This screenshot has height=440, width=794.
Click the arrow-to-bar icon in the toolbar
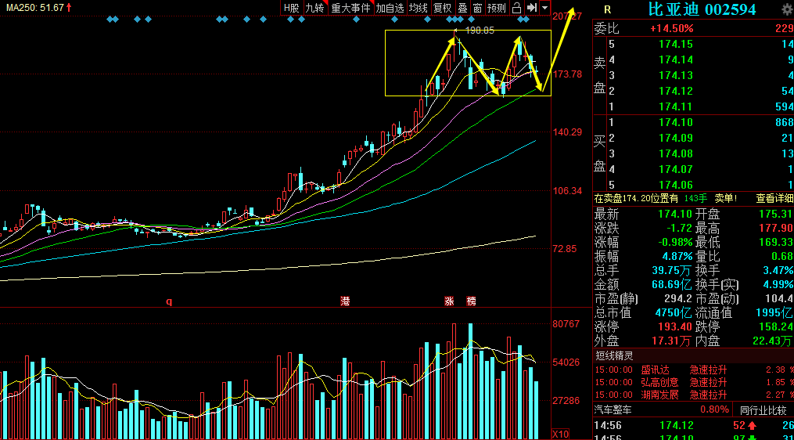[x=531, y=8]
